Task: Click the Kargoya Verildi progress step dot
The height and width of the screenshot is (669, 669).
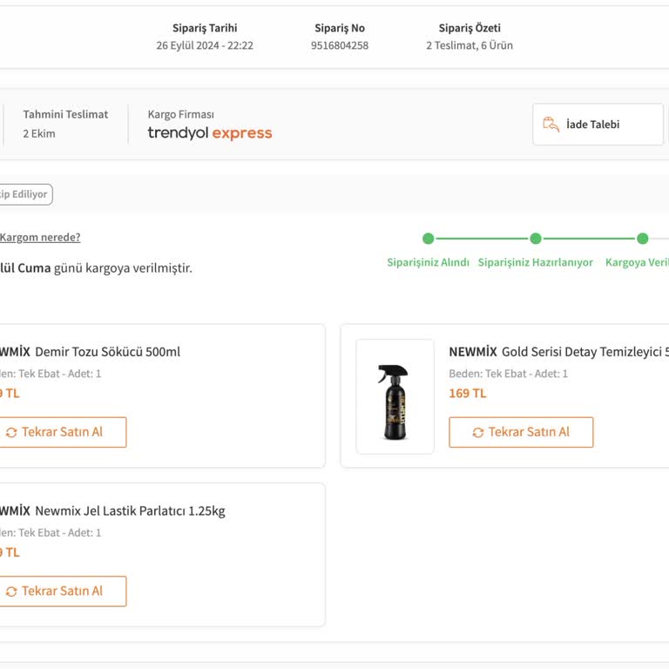Action: (643, 239)
